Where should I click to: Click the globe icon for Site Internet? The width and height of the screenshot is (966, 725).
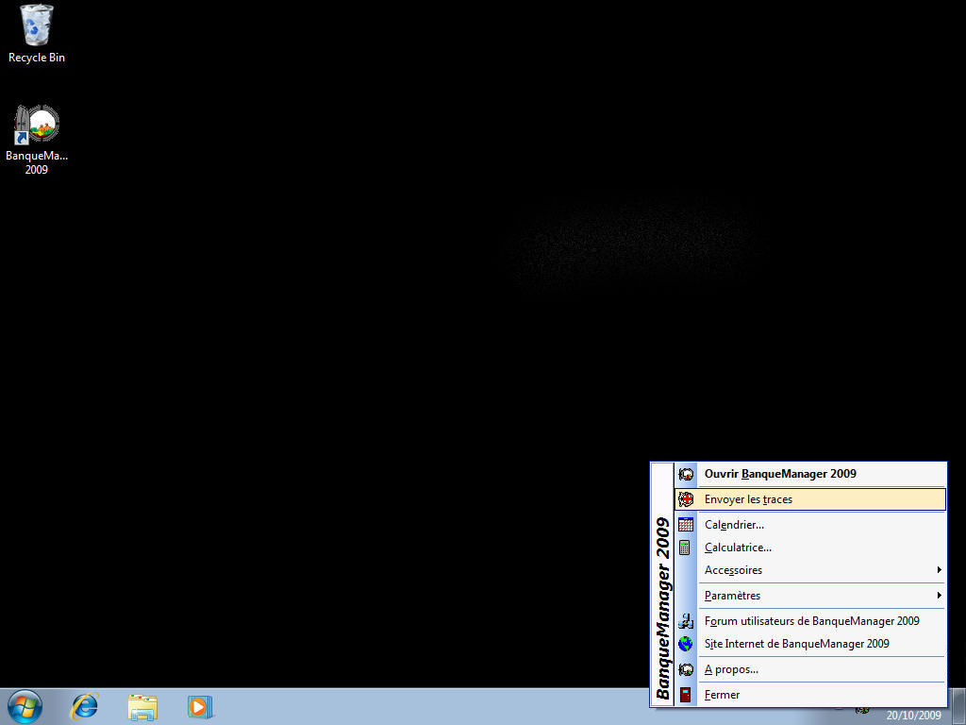[x=686, y=644]
